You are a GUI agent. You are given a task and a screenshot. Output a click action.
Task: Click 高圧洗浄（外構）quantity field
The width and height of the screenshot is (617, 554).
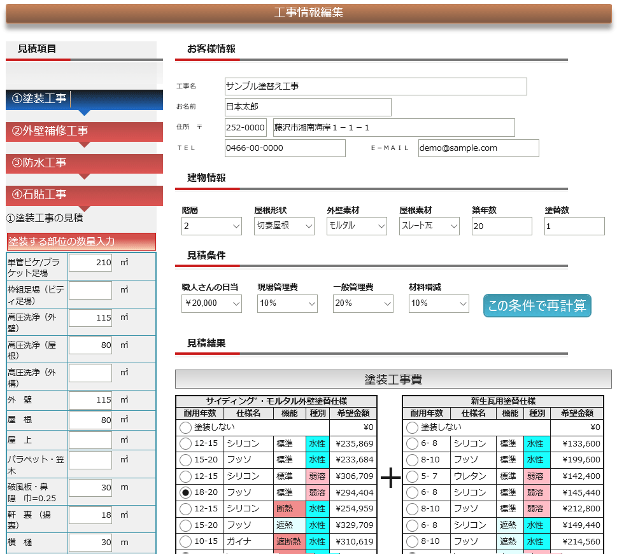[x=90, y=373]
